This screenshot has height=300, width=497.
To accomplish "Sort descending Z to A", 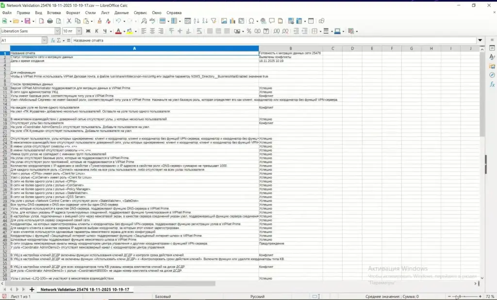I will point(205,21).
